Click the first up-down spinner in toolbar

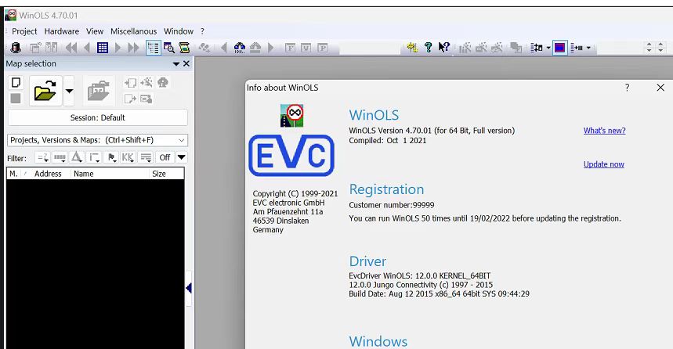(649, 47)
